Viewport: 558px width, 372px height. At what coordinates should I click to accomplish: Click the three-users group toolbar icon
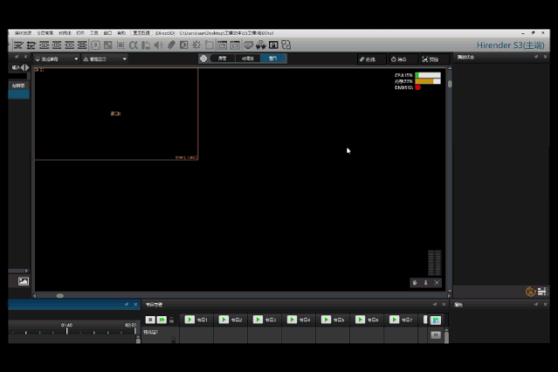pyautogui.click(x=260, y=45)
